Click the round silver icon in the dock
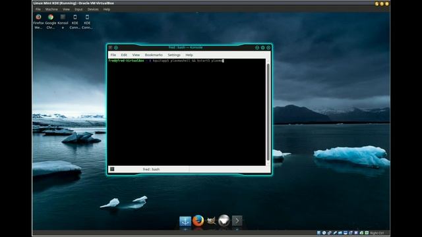Viewport: 422px width, 237px height. pyautogui.click(x=224, y=221)
